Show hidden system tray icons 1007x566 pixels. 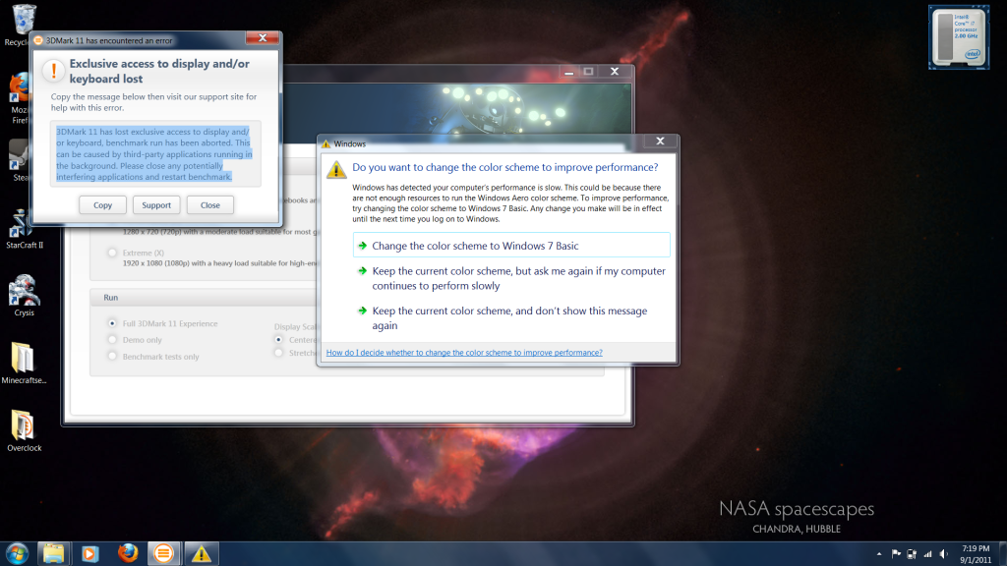point(878,554)
